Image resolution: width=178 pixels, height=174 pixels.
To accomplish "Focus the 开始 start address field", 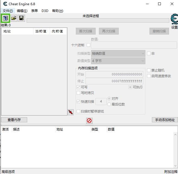I will [114, 74].
